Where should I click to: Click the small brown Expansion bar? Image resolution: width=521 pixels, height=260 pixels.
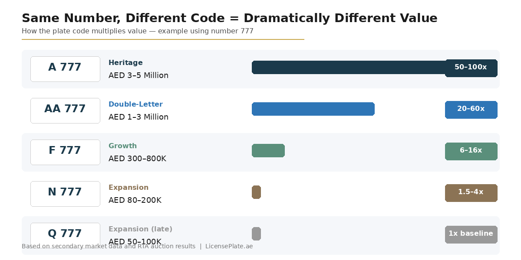[x=256, y=192]
